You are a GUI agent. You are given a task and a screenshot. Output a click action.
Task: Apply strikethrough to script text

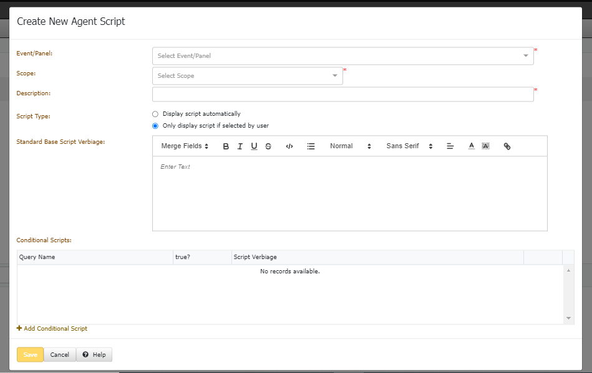click(x=268, y=146)
